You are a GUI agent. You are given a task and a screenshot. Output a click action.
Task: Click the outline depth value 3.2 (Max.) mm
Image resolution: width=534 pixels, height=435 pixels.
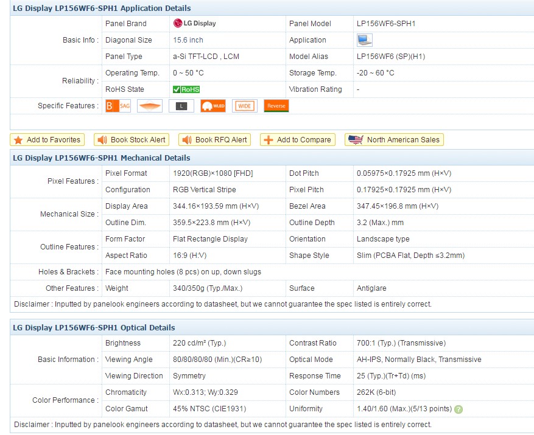(380, 223)
